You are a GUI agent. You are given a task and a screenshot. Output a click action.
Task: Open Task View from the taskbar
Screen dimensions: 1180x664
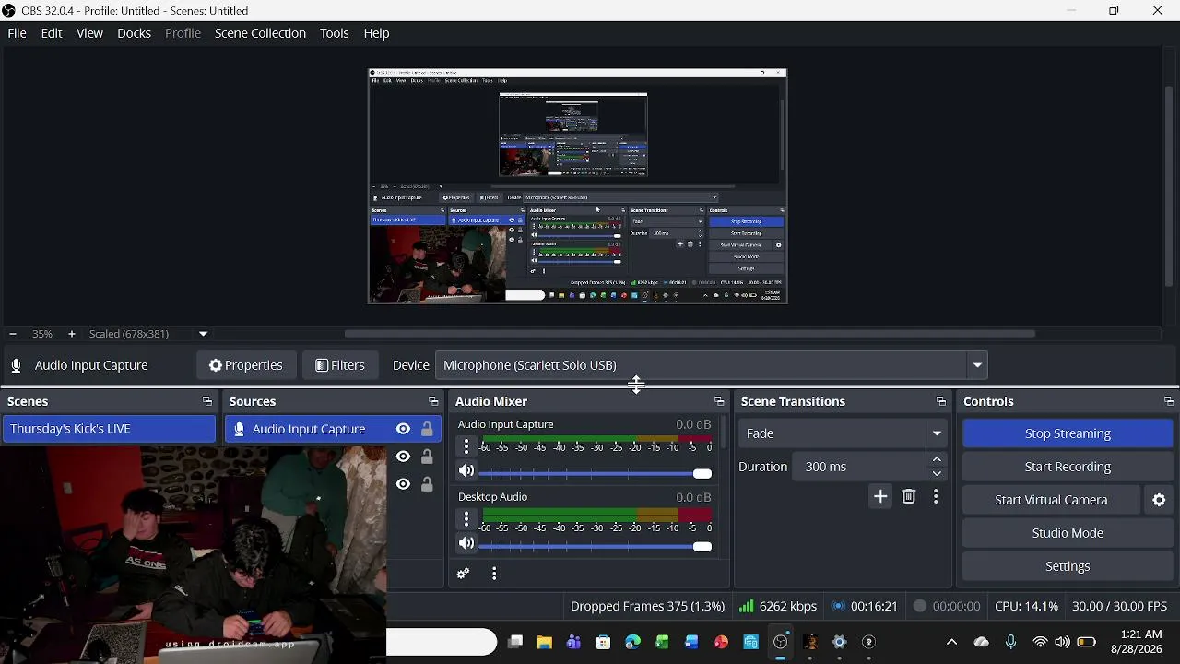[515, 642]
